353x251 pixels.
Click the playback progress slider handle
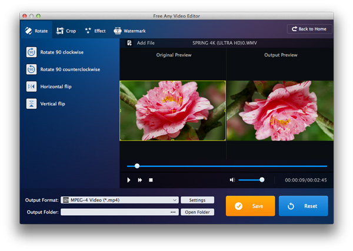pyautogui.click(x=137, y=166)
